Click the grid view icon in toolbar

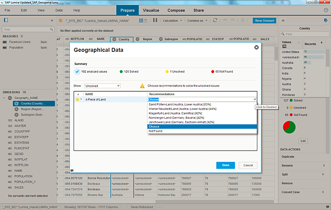coord(141,20)
